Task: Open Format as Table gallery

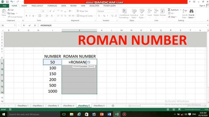Action: (x=134, y=14)
